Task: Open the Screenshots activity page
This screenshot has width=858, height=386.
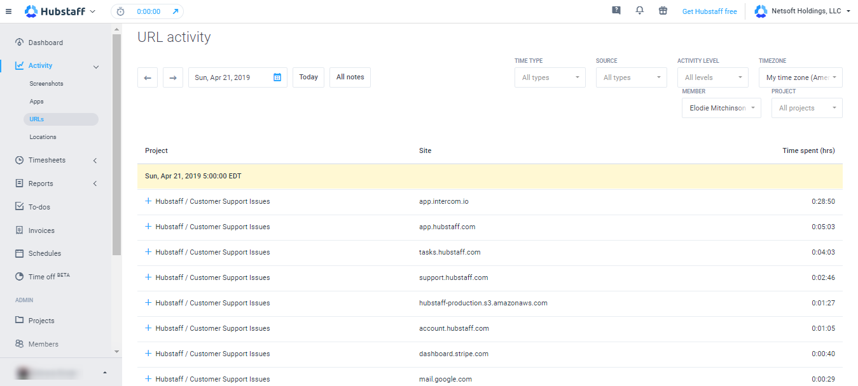Action: coord(46,84)
